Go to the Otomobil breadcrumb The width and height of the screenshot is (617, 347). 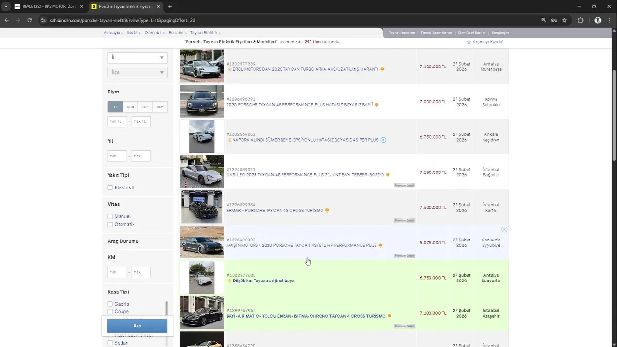(153, 33)
